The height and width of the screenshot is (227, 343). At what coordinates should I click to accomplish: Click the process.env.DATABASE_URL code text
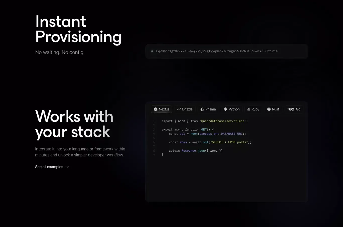(x=221, y=134)
